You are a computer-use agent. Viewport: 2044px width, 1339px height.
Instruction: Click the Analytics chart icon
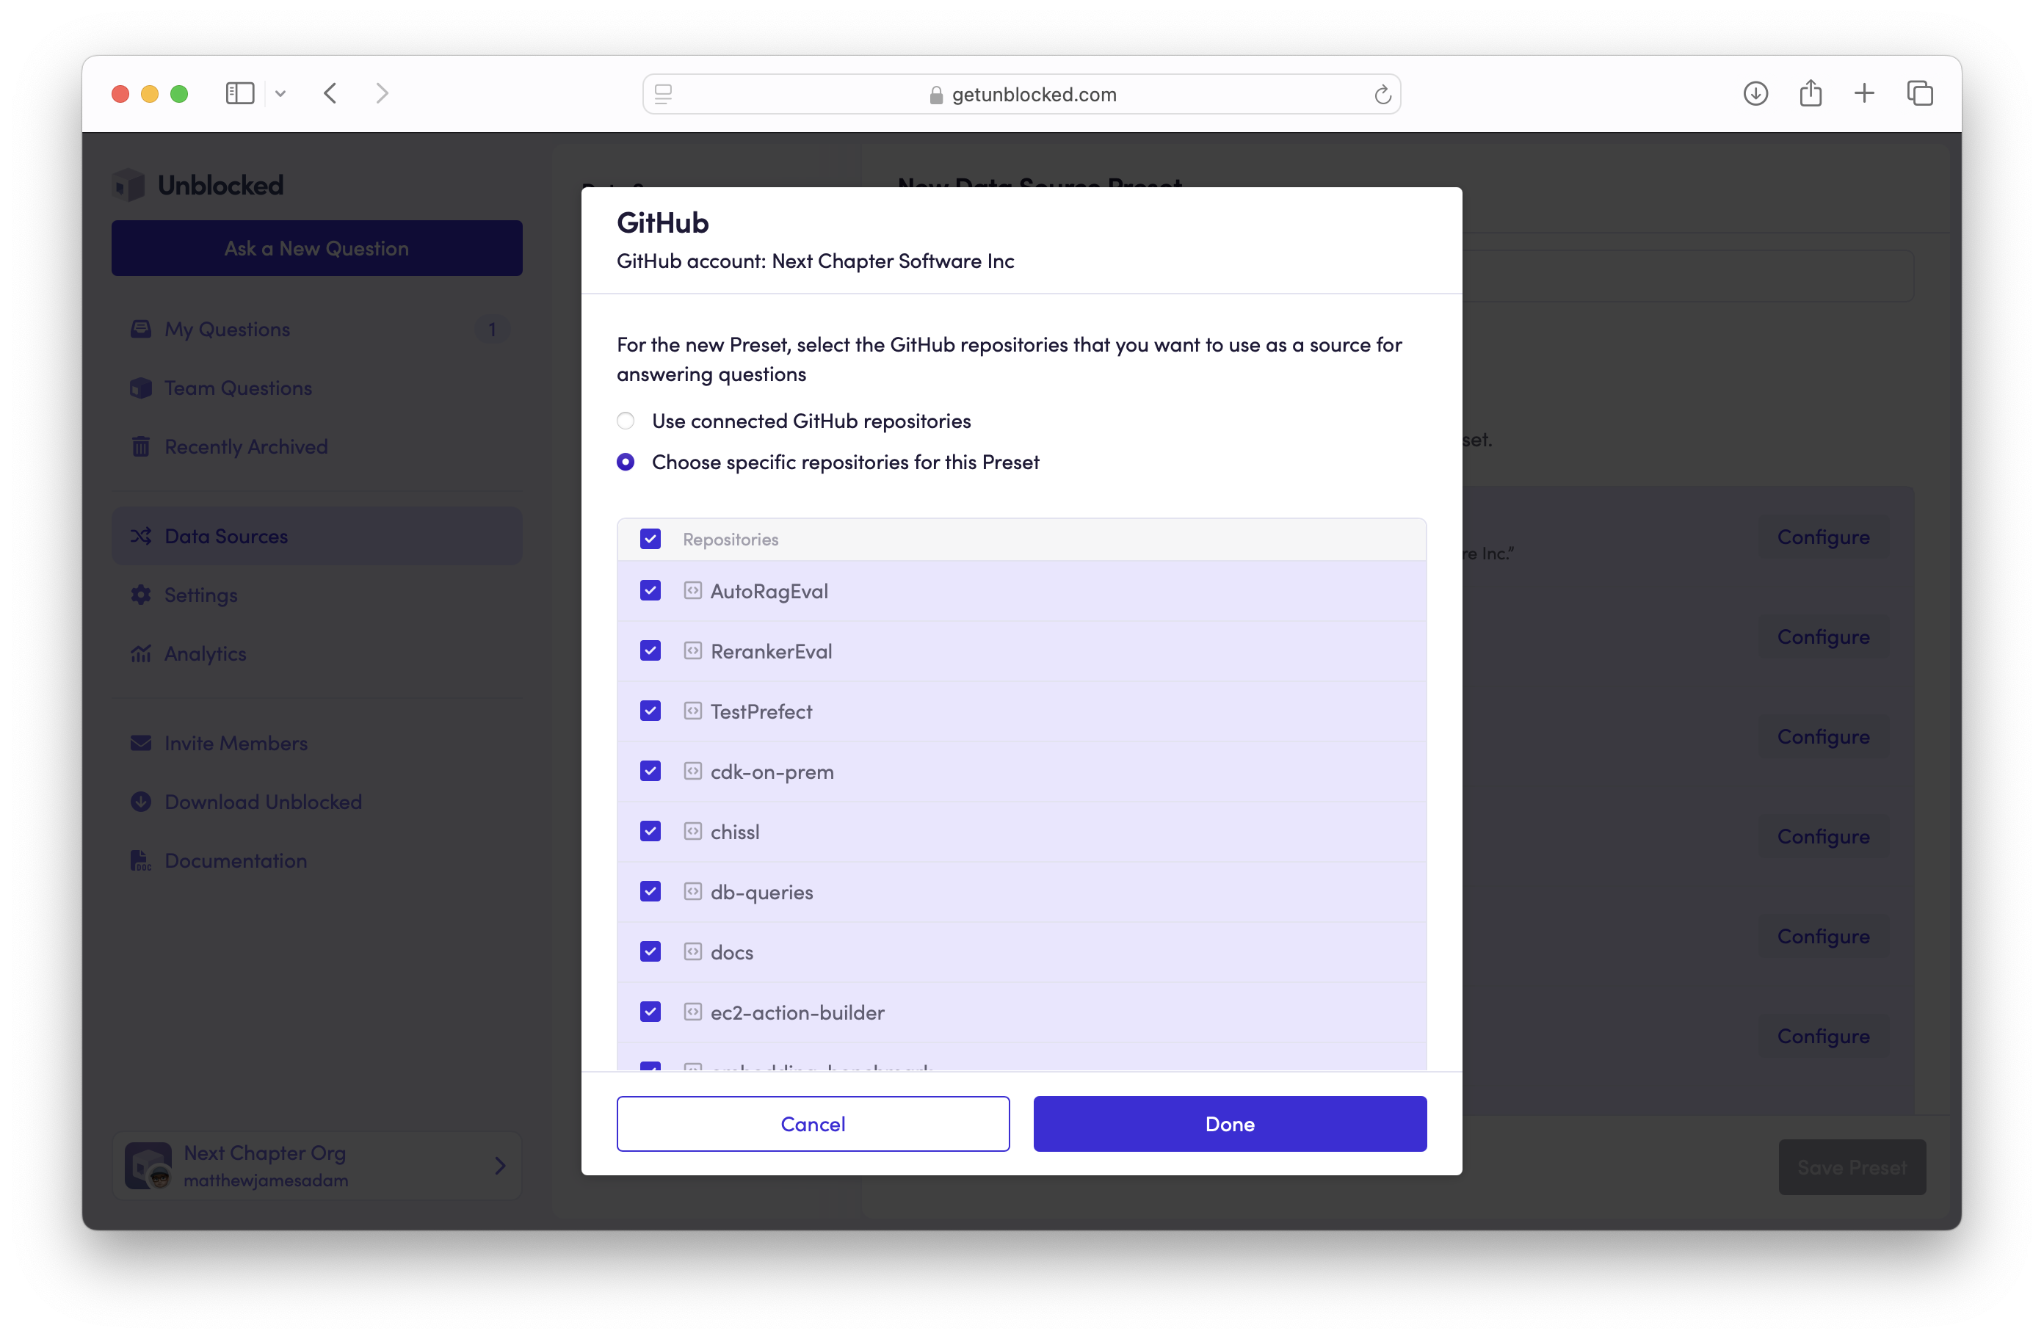click(141, 653)
